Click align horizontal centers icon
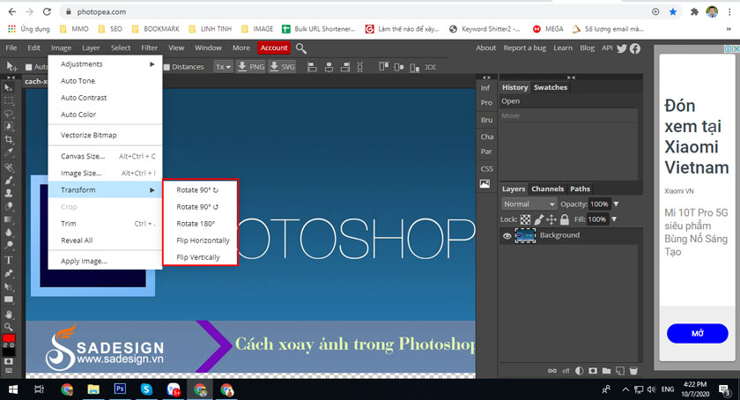740x400 pixels. point(329,67)
